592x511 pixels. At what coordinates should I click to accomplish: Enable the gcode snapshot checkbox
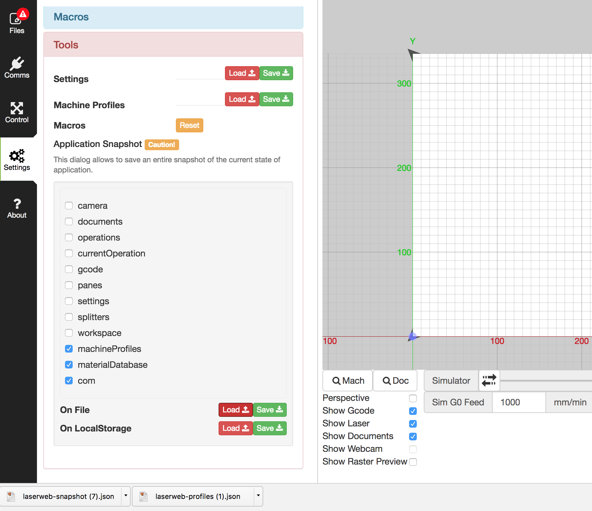[x=69, y=269]
